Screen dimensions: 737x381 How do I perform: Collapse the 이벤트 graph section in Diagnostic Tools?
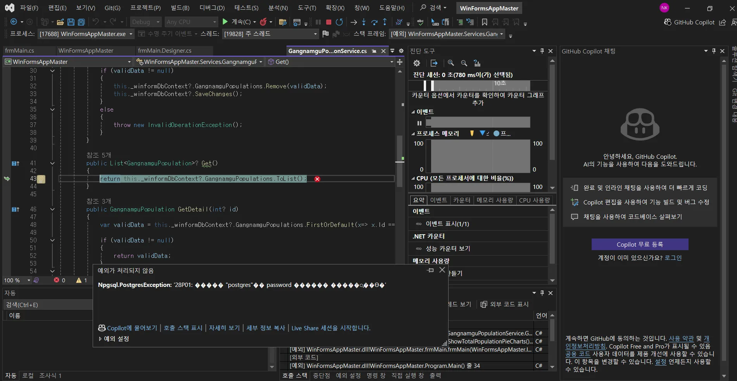pyautogui.click(x=413, y=112)
